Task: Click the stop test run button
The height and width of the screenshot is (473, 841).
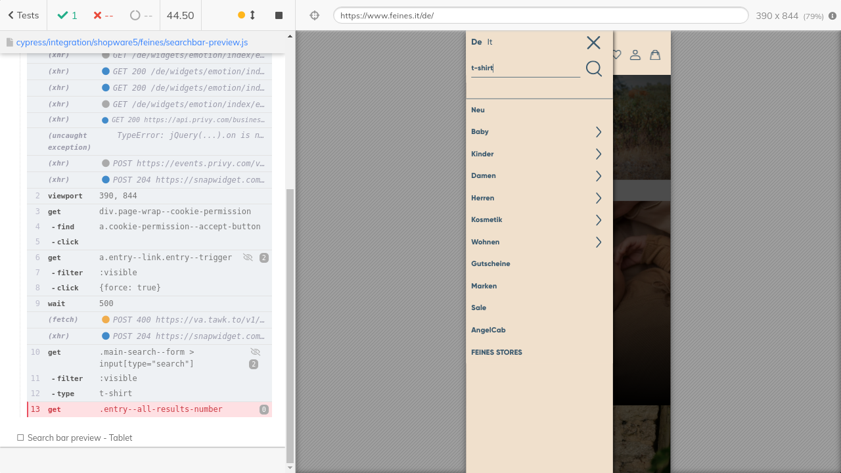Action: [279, 15]
